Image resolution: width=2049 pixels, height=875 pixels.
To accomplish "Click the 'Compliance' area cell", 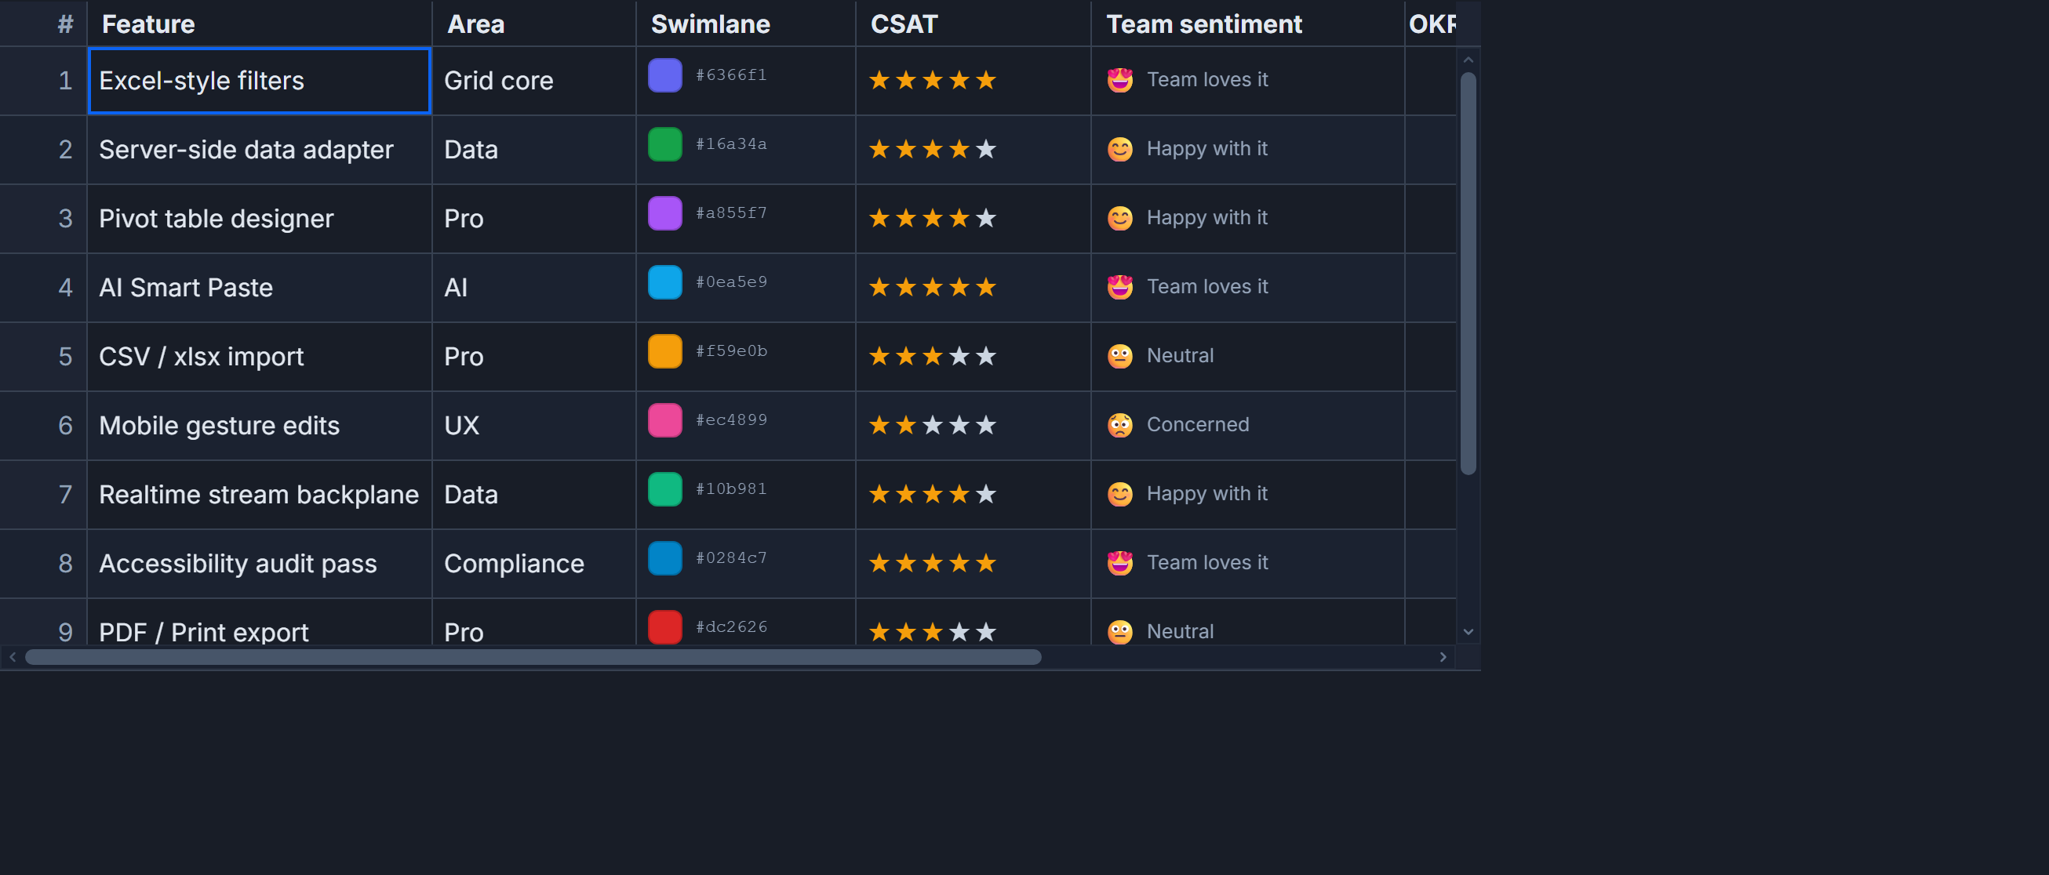I will coord(533,564).
